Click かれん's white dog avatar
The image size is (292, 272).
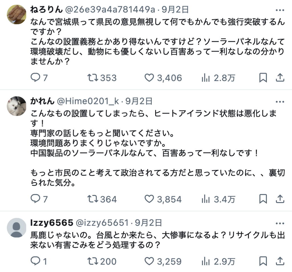[17, 106]
